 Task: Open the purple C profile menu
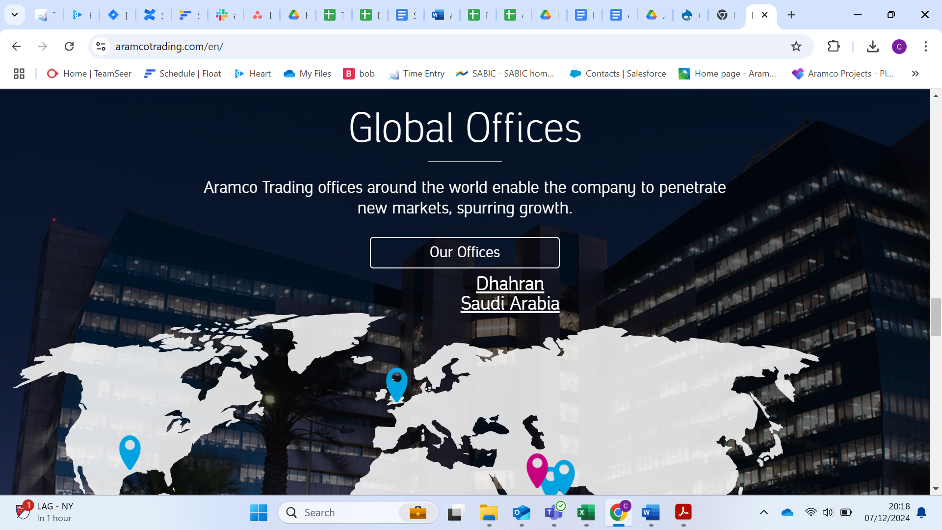(x=899, y=47)
